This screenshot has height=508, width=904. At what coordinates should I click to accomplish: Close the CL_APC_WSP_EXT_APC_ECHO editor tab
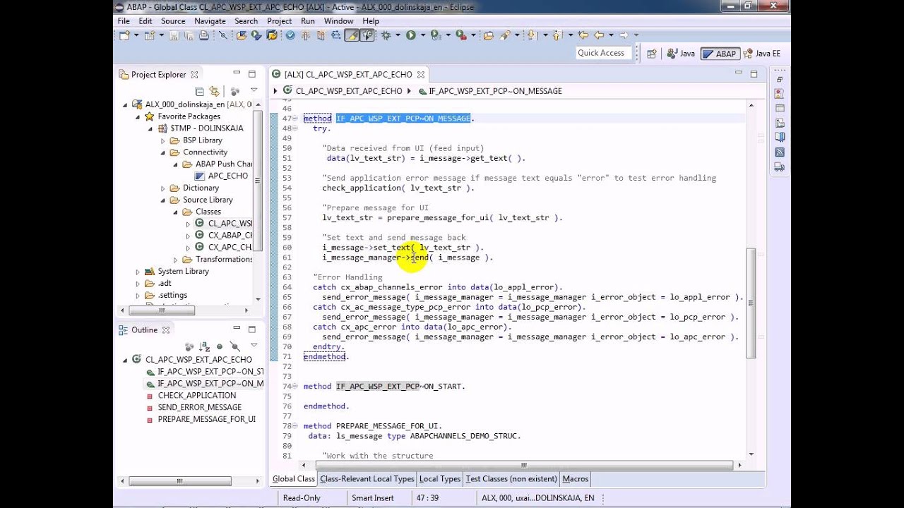coord(420,74)
